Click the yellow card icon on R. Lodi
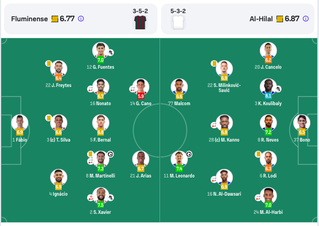 pyautogui.click(x=259, y=154)
